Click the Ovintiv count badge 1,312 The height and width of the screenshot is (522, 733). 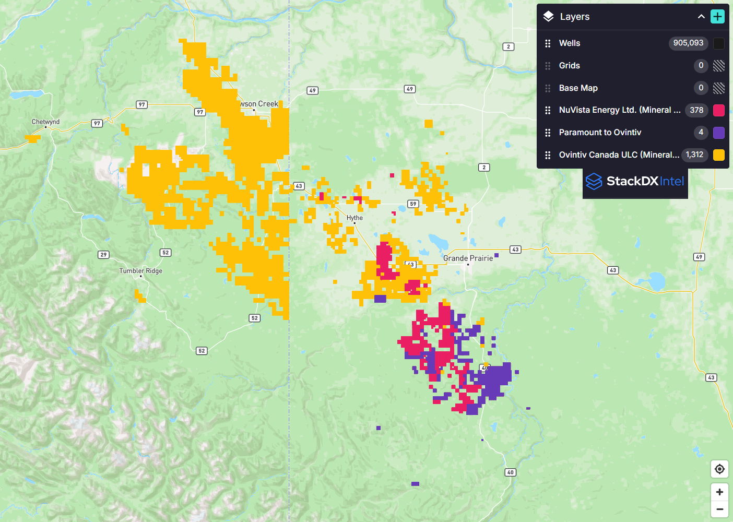694,155
